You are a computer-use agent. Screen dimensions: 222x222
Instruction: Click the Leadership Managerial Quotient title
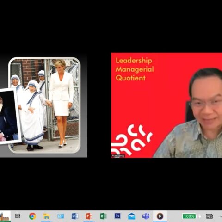pos(135,69)
